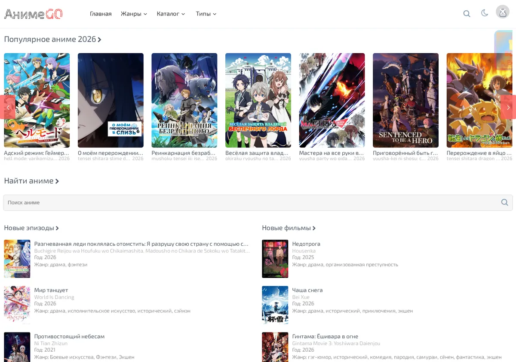The height and width of the screenshot is (362, 516).
Task: Open the Чаша снега film thumbnail
Action: coord(275,305)
